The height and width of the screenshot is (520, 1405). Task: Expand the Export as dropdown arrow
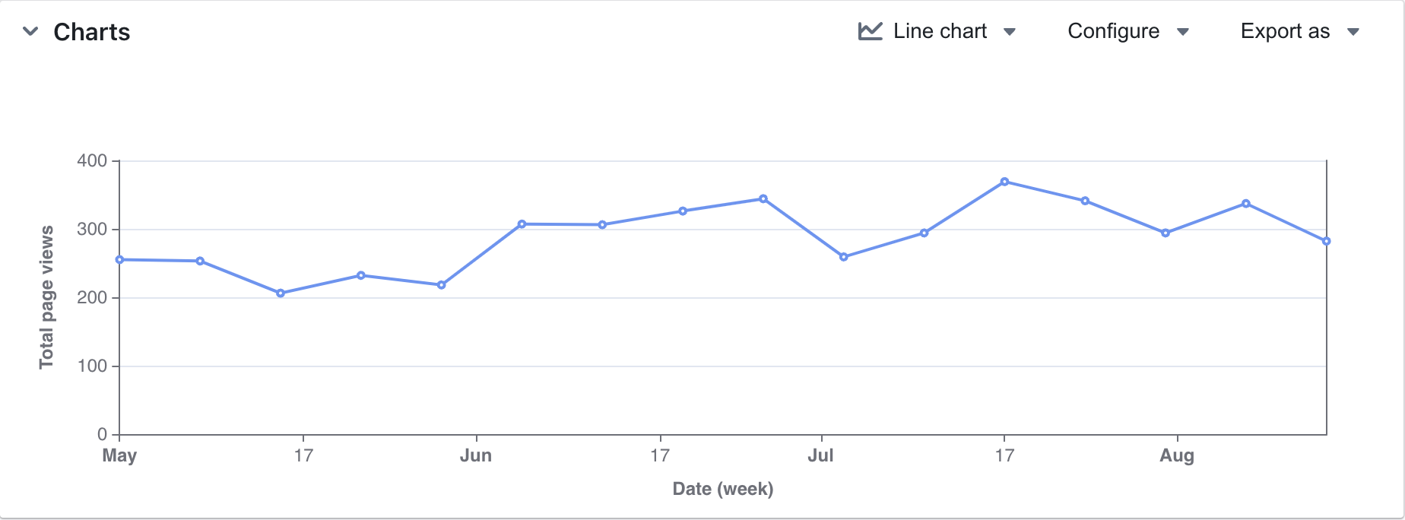[x=1353, y=32]
